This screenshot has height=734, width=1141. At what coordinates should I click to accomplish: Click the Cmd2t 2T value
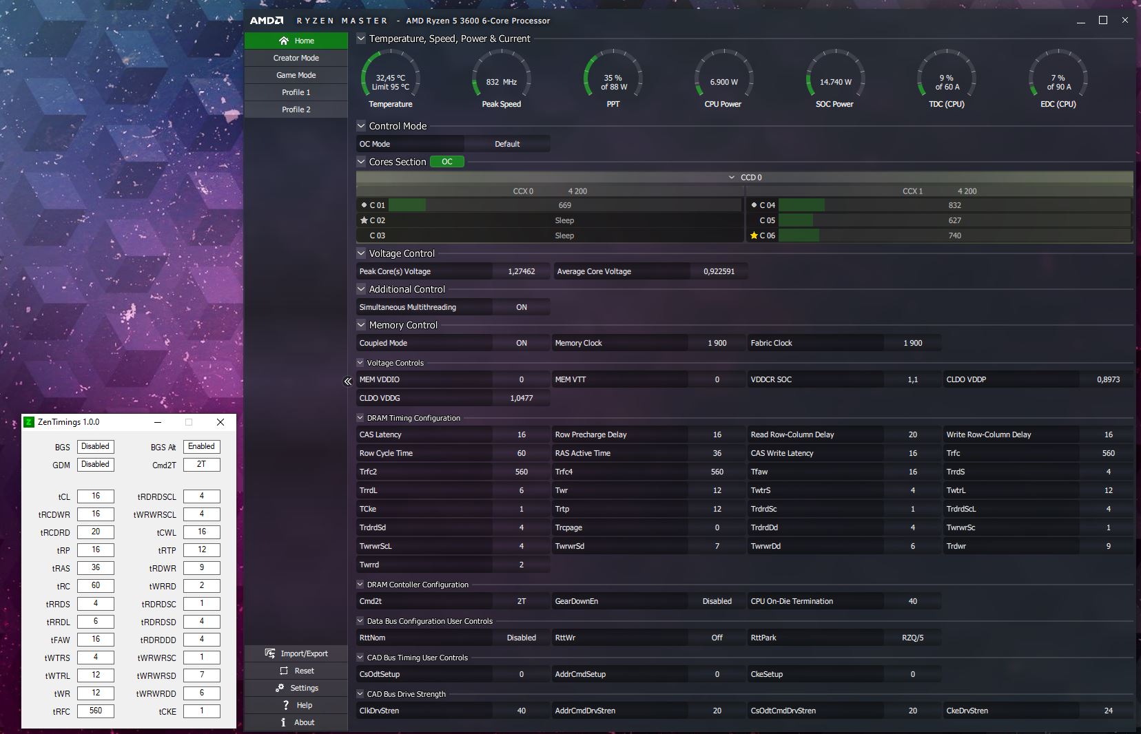(x=522, y=601)
